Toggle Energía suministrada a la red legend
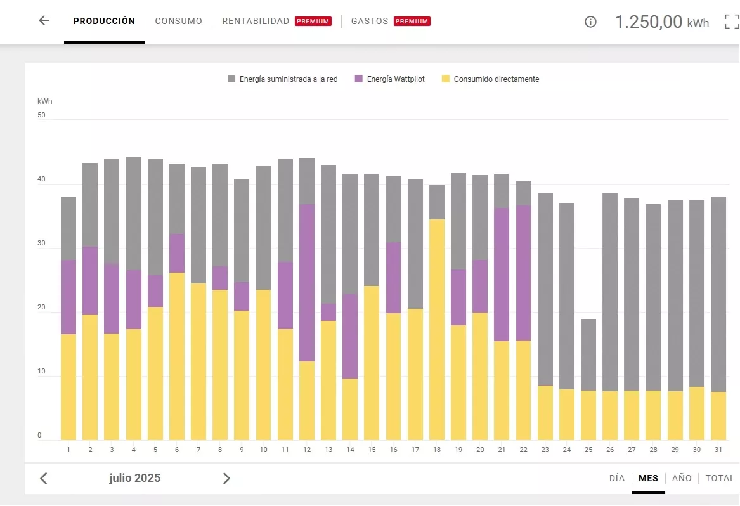The image size is (740, 506). pos(282,79)
